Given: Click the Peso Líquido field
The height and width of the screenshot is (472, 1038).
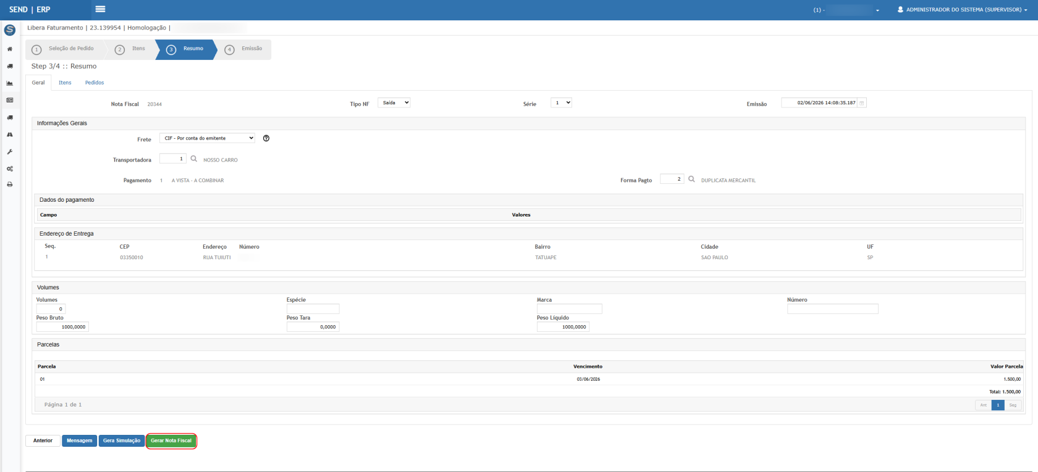Looking at the screenshot, I should (563, 327).
